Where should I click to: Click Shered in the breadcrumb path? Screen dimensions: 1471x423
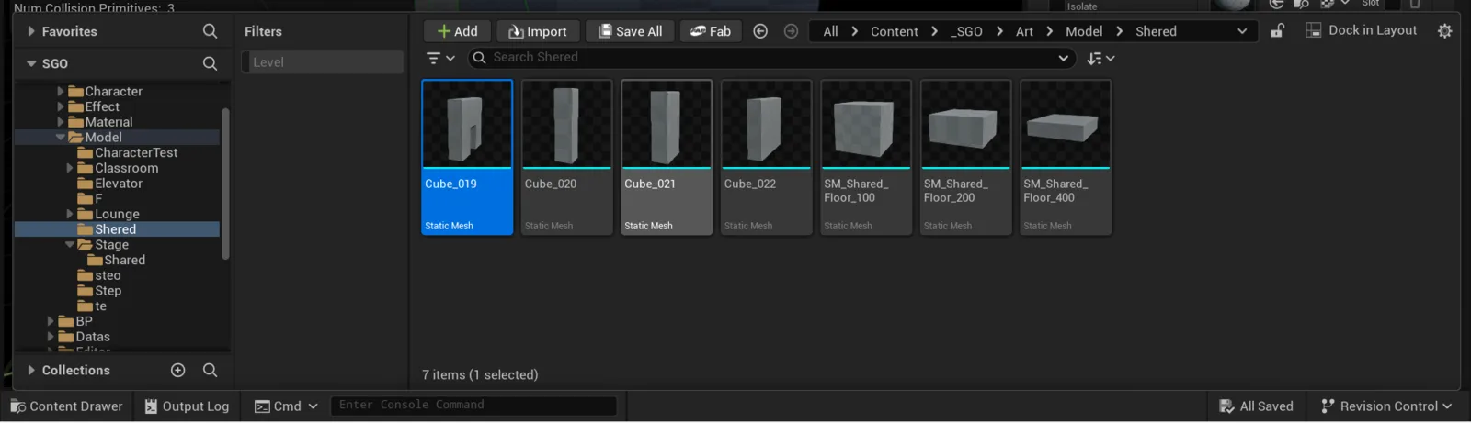click(x=1156, y=31)
